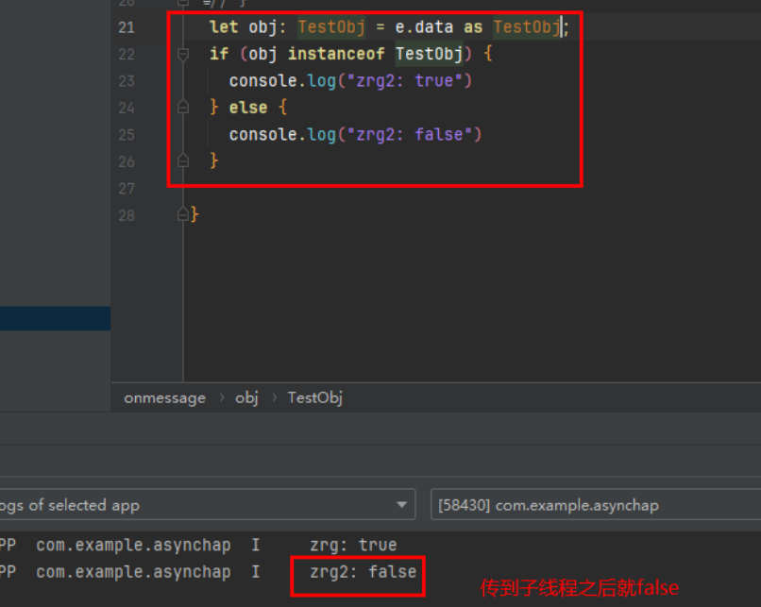Click the gutter at line number 23
This screenshot has height=607, width=761.
(127, 81)
